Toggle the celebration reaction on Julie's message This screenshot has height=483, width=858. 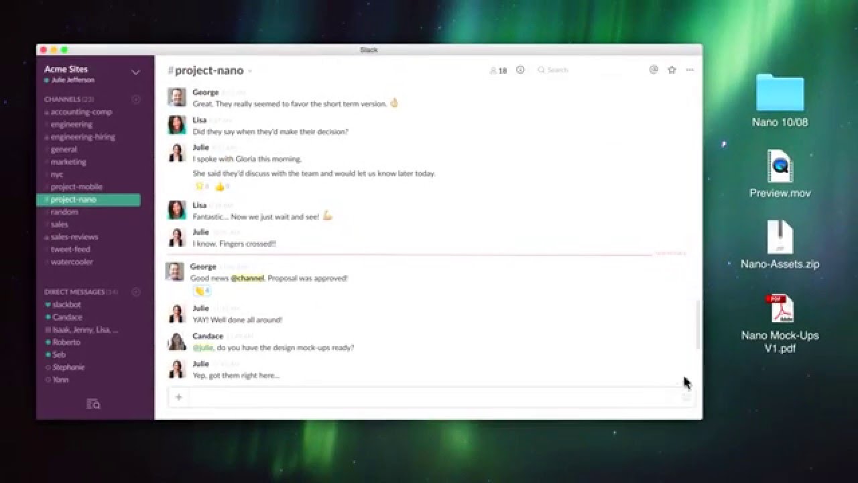click(x=199, y=186)
